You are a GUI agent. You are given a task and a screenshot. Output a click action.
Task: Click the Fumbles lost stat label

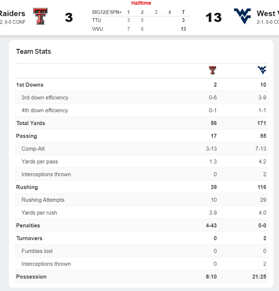point(37,251)
